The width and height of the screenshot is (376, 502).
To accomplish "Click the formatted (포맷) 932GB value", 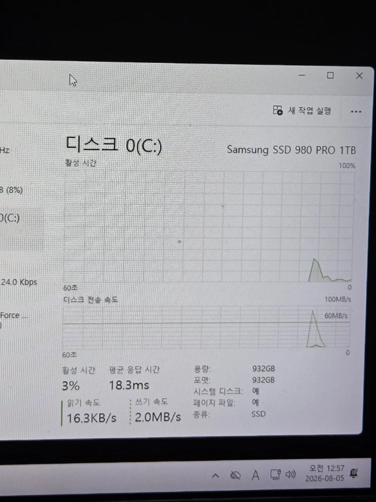I will point(263,380).
